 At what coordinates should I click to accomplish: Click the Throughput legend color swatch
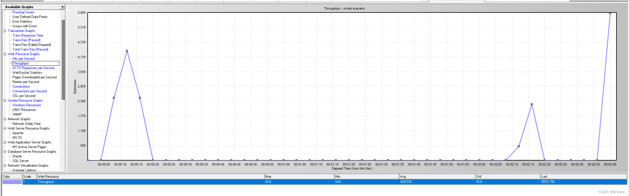click(x=12, y=182)
